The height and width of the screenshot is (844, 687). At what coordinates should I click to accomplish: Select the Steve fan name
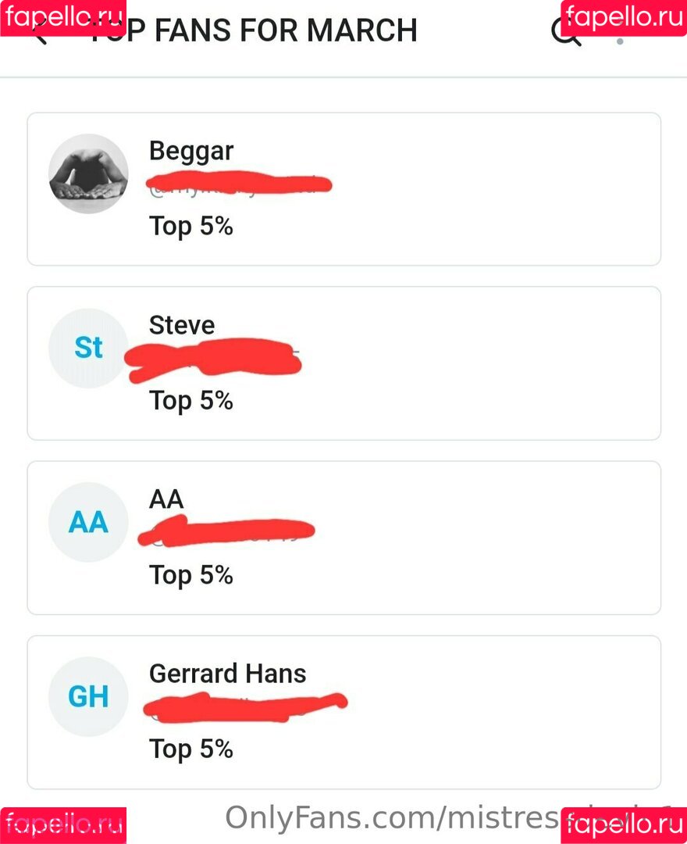tap(182, 325)
